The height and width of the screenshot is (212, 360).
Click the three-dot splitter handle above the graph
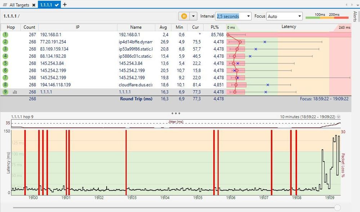[x=175, y=113]
